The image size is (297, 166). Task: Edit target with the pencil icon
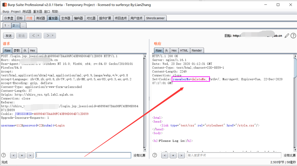coord(287,36)
